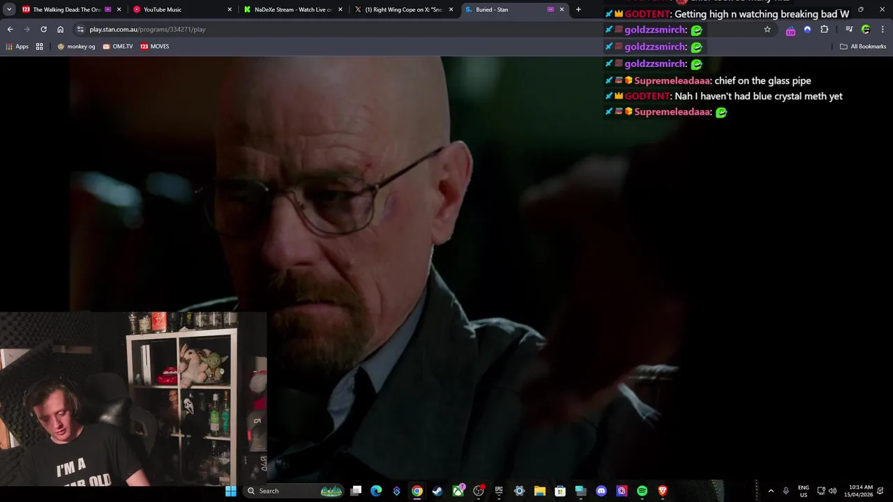Open Epic Games Launcher on the taskbar
This screenshot has width=893, height=502.
pos(499,491)
